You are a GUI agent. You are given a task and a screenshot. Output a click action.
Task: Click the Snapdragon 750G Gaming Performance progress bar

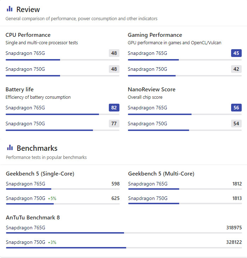(185, 76)
